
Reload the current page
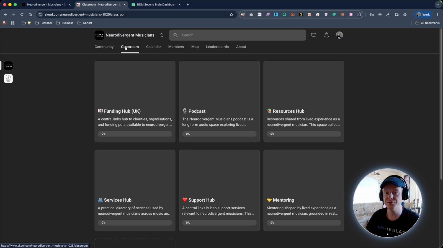[22, 15]
